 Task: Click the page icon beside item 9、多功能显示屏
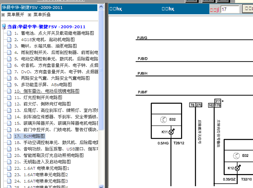(9, 85)
